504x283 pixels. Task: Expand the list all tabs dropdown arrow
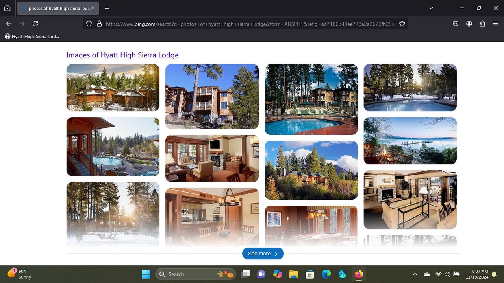pos(431,8)
